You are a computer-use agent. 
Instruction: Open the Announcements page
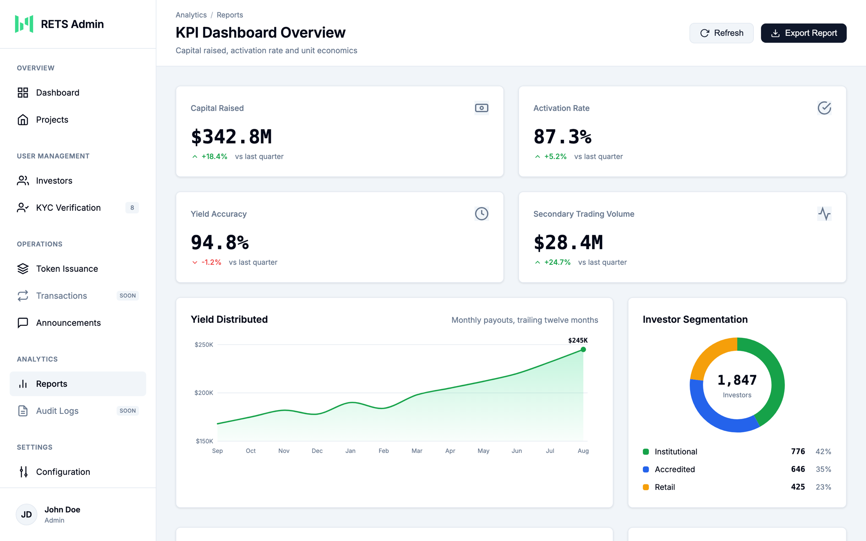(78, 323)
